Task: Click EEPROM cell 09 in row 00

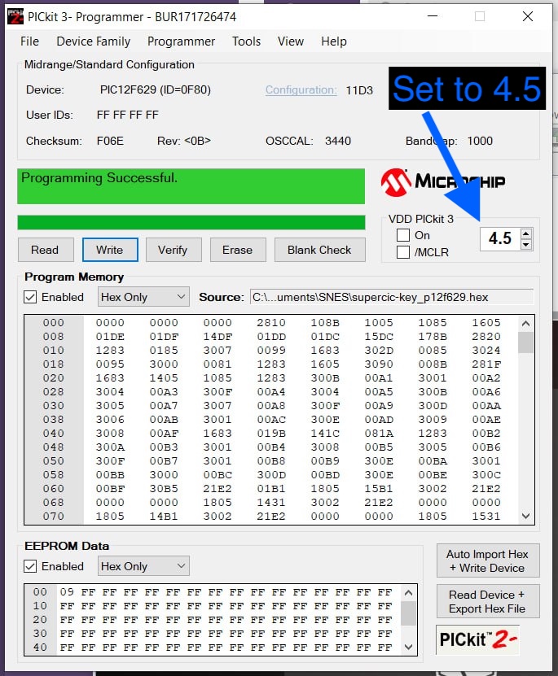Action: click(x=67, y=592)
